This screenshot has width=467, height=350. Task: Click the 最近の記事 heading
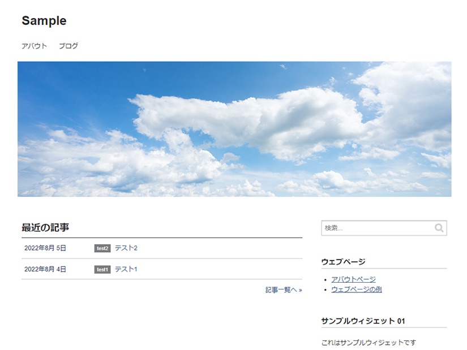coord(45,228)
